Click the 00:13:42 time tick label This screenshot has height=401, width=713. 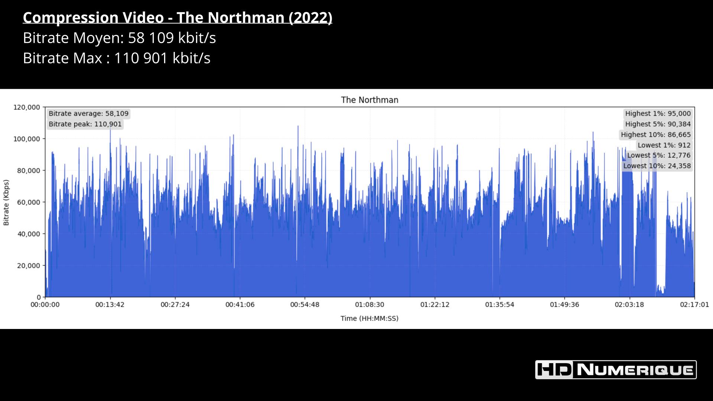pos(110,305)
